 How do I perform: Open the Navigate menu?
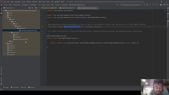point(18,2)
